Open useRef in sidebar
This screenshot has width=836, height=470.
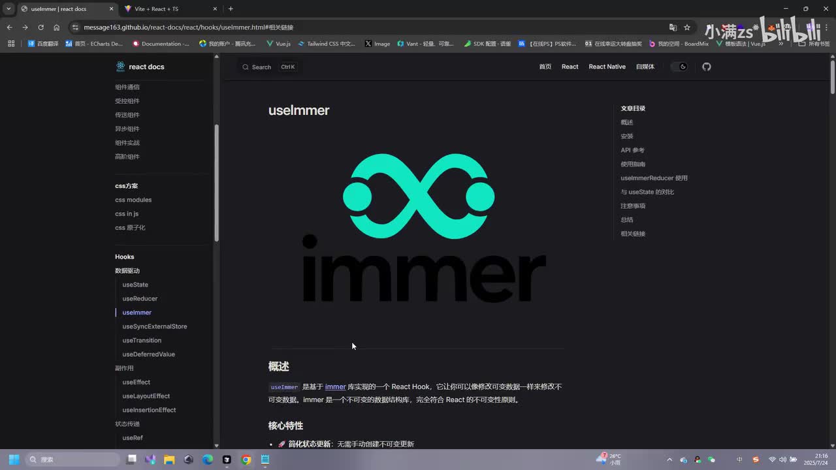point(133,438)
